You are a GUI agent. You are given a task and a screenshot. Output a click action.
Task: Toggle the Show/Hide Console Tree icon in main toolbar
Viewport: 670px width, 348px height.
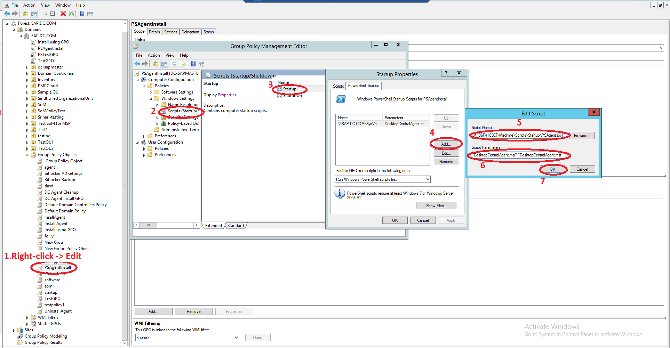[x=34, y=14]
